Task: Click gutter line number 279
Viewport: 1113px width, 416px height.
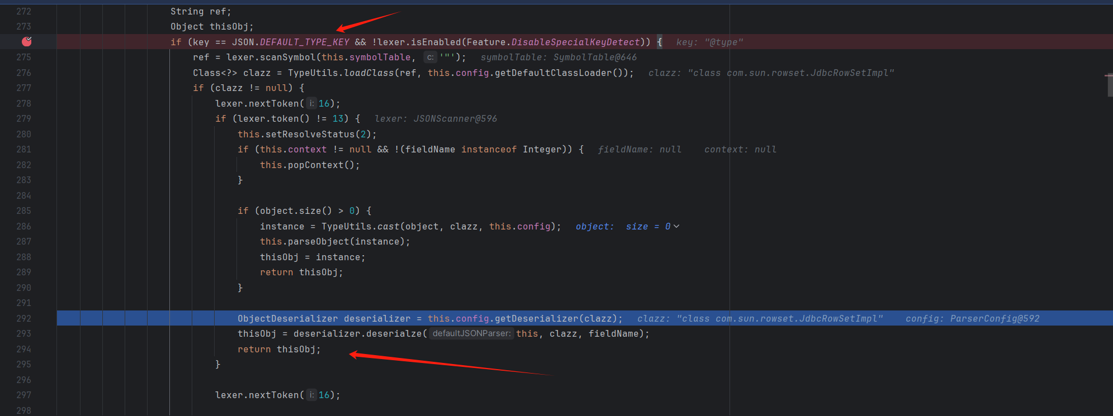Action: [x=23, y=118]
